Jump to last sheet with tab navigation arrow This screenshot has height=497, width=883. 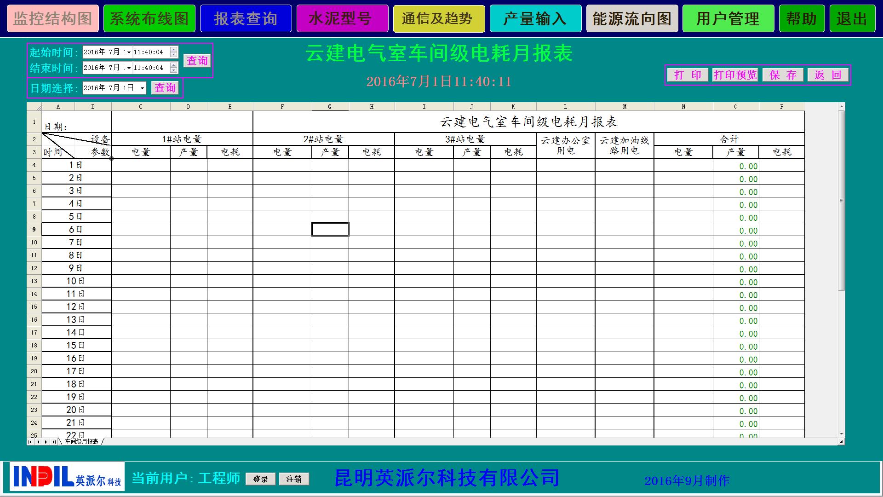54,442
